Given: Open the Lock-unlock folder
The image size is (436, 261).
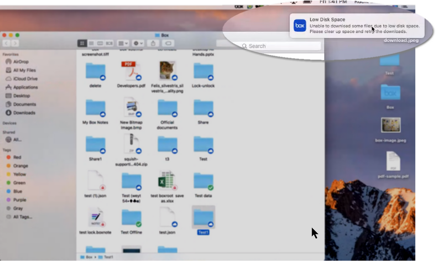Looking at the screenshot, I should [x=203, y=72].
